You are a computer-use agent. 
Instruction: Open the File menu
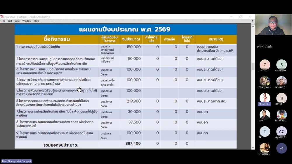pyautogui.click(x=3, y=21)
